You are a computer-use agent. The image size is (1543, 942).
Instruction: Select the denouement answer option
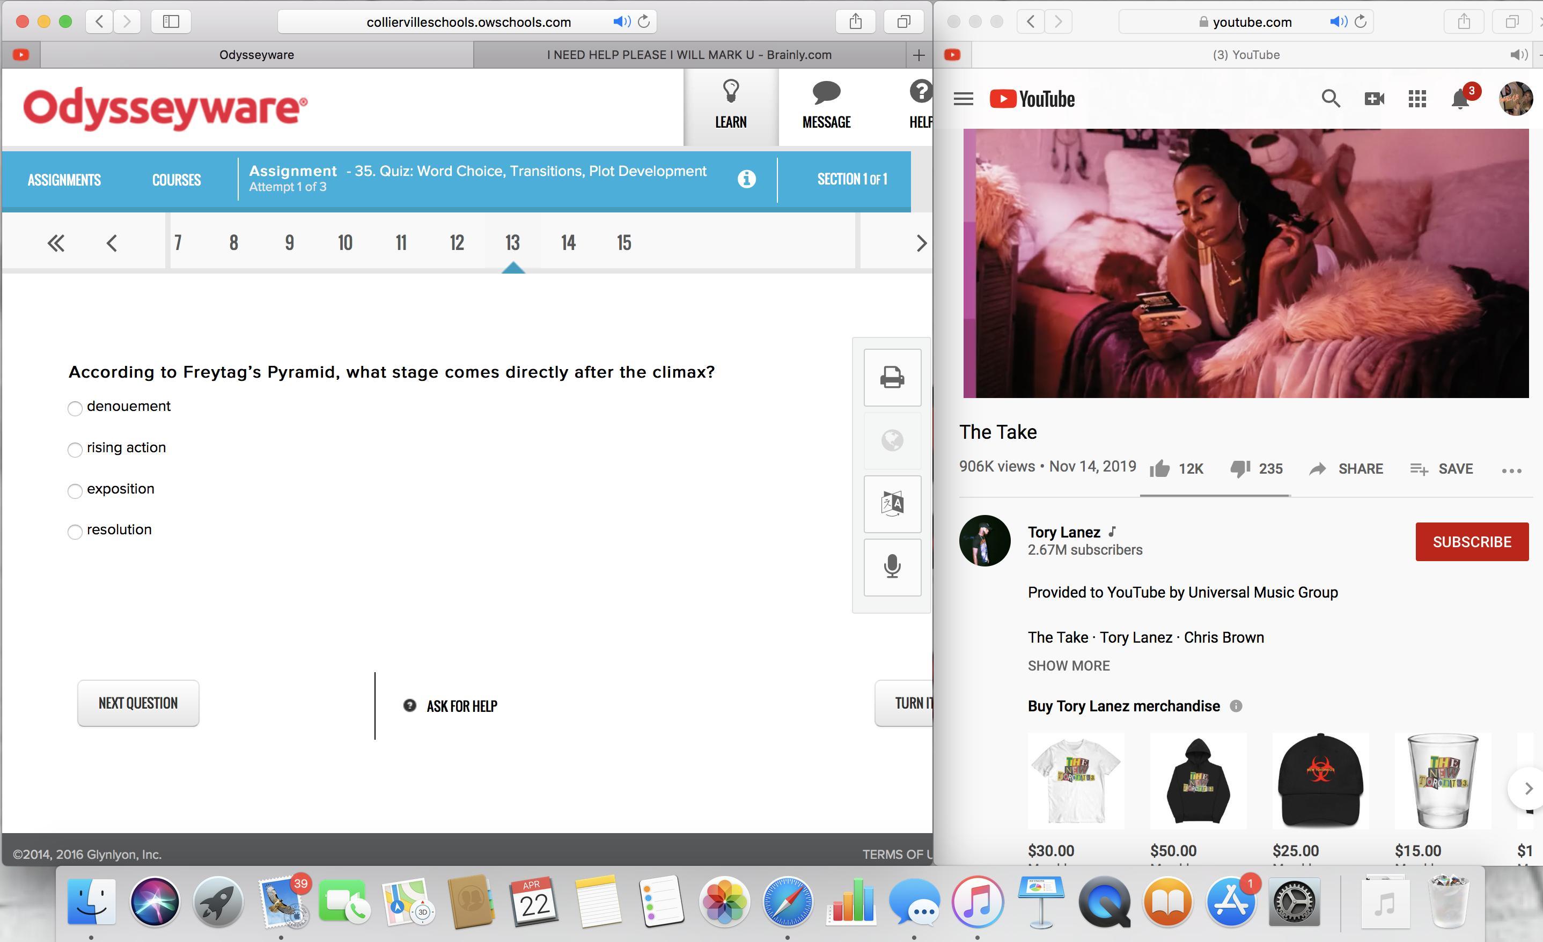coord(75,408)
